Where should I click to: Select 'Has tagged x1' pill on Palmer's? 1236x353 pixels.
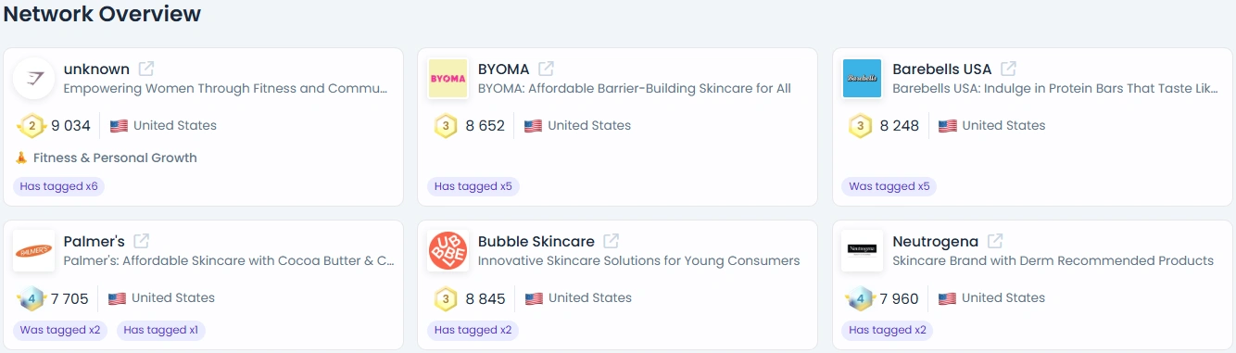(x=161, y=330)
